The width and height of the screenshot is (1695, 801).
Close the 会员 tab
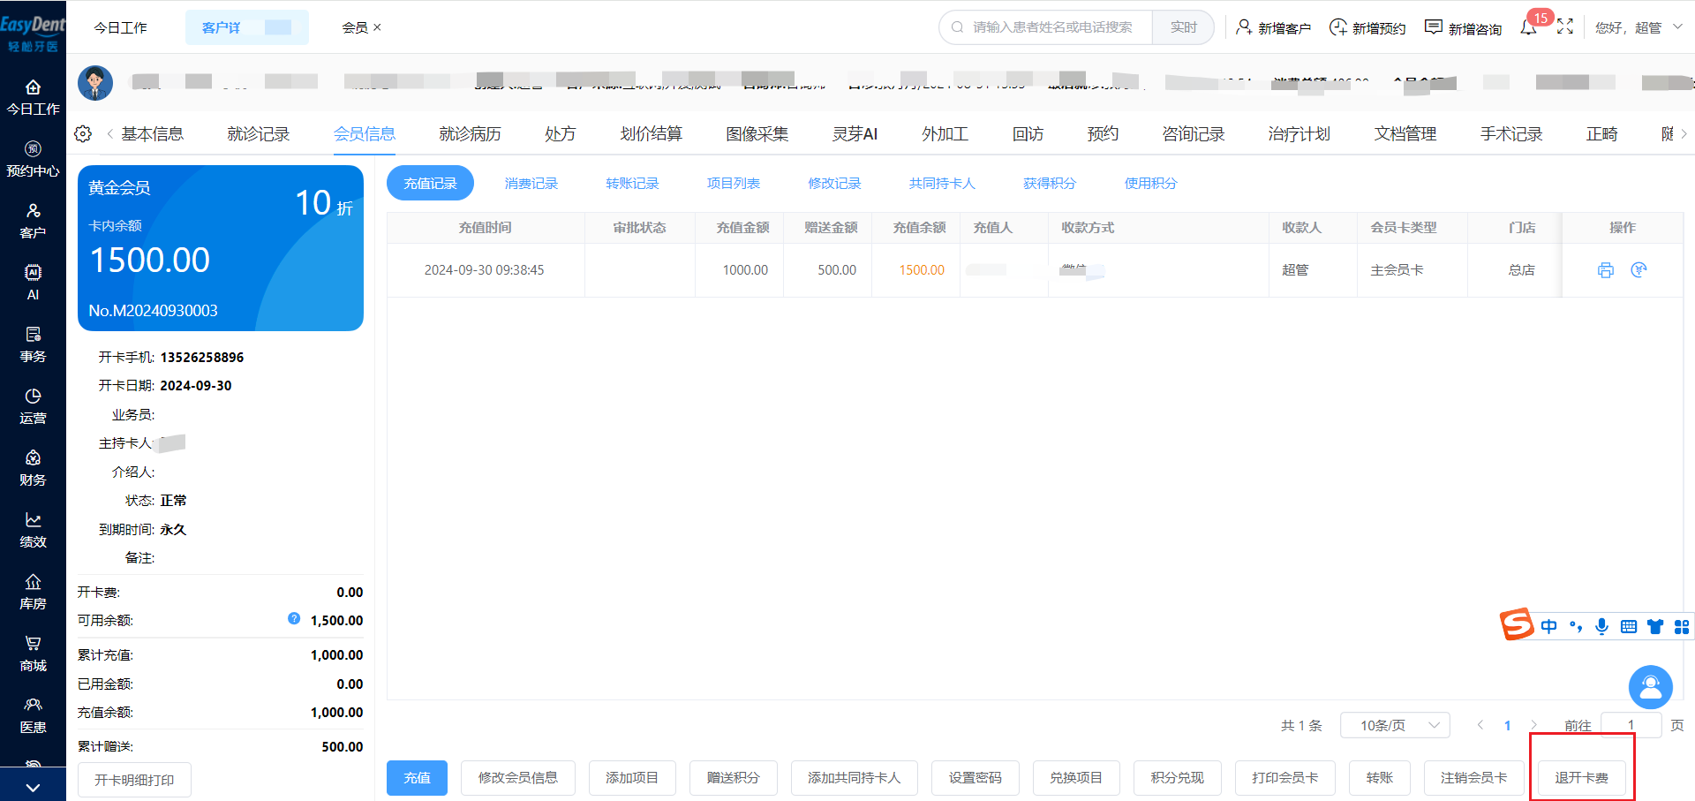[378, 27]
